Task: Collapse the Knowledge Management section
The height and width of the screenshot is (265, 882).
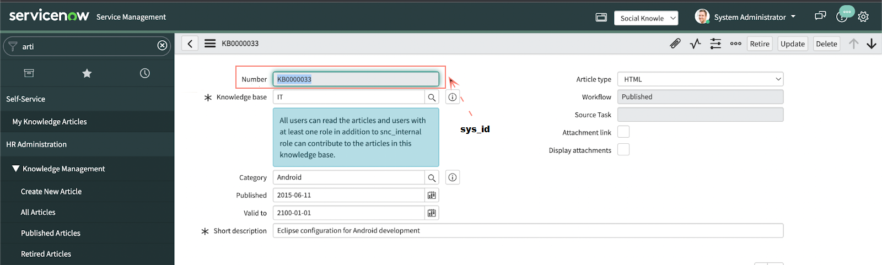Action: (16, 169)
